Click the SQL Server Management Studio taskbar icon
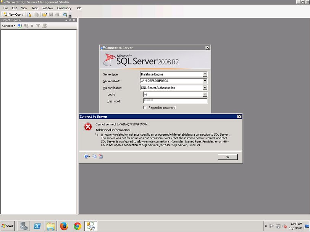Screen dimensions: 310x232 91,226
